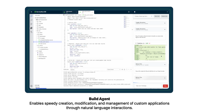Open the hamburger menu beside ServiceNow IDE
Viewport: 199px width, 112px height.
[31, 12]
